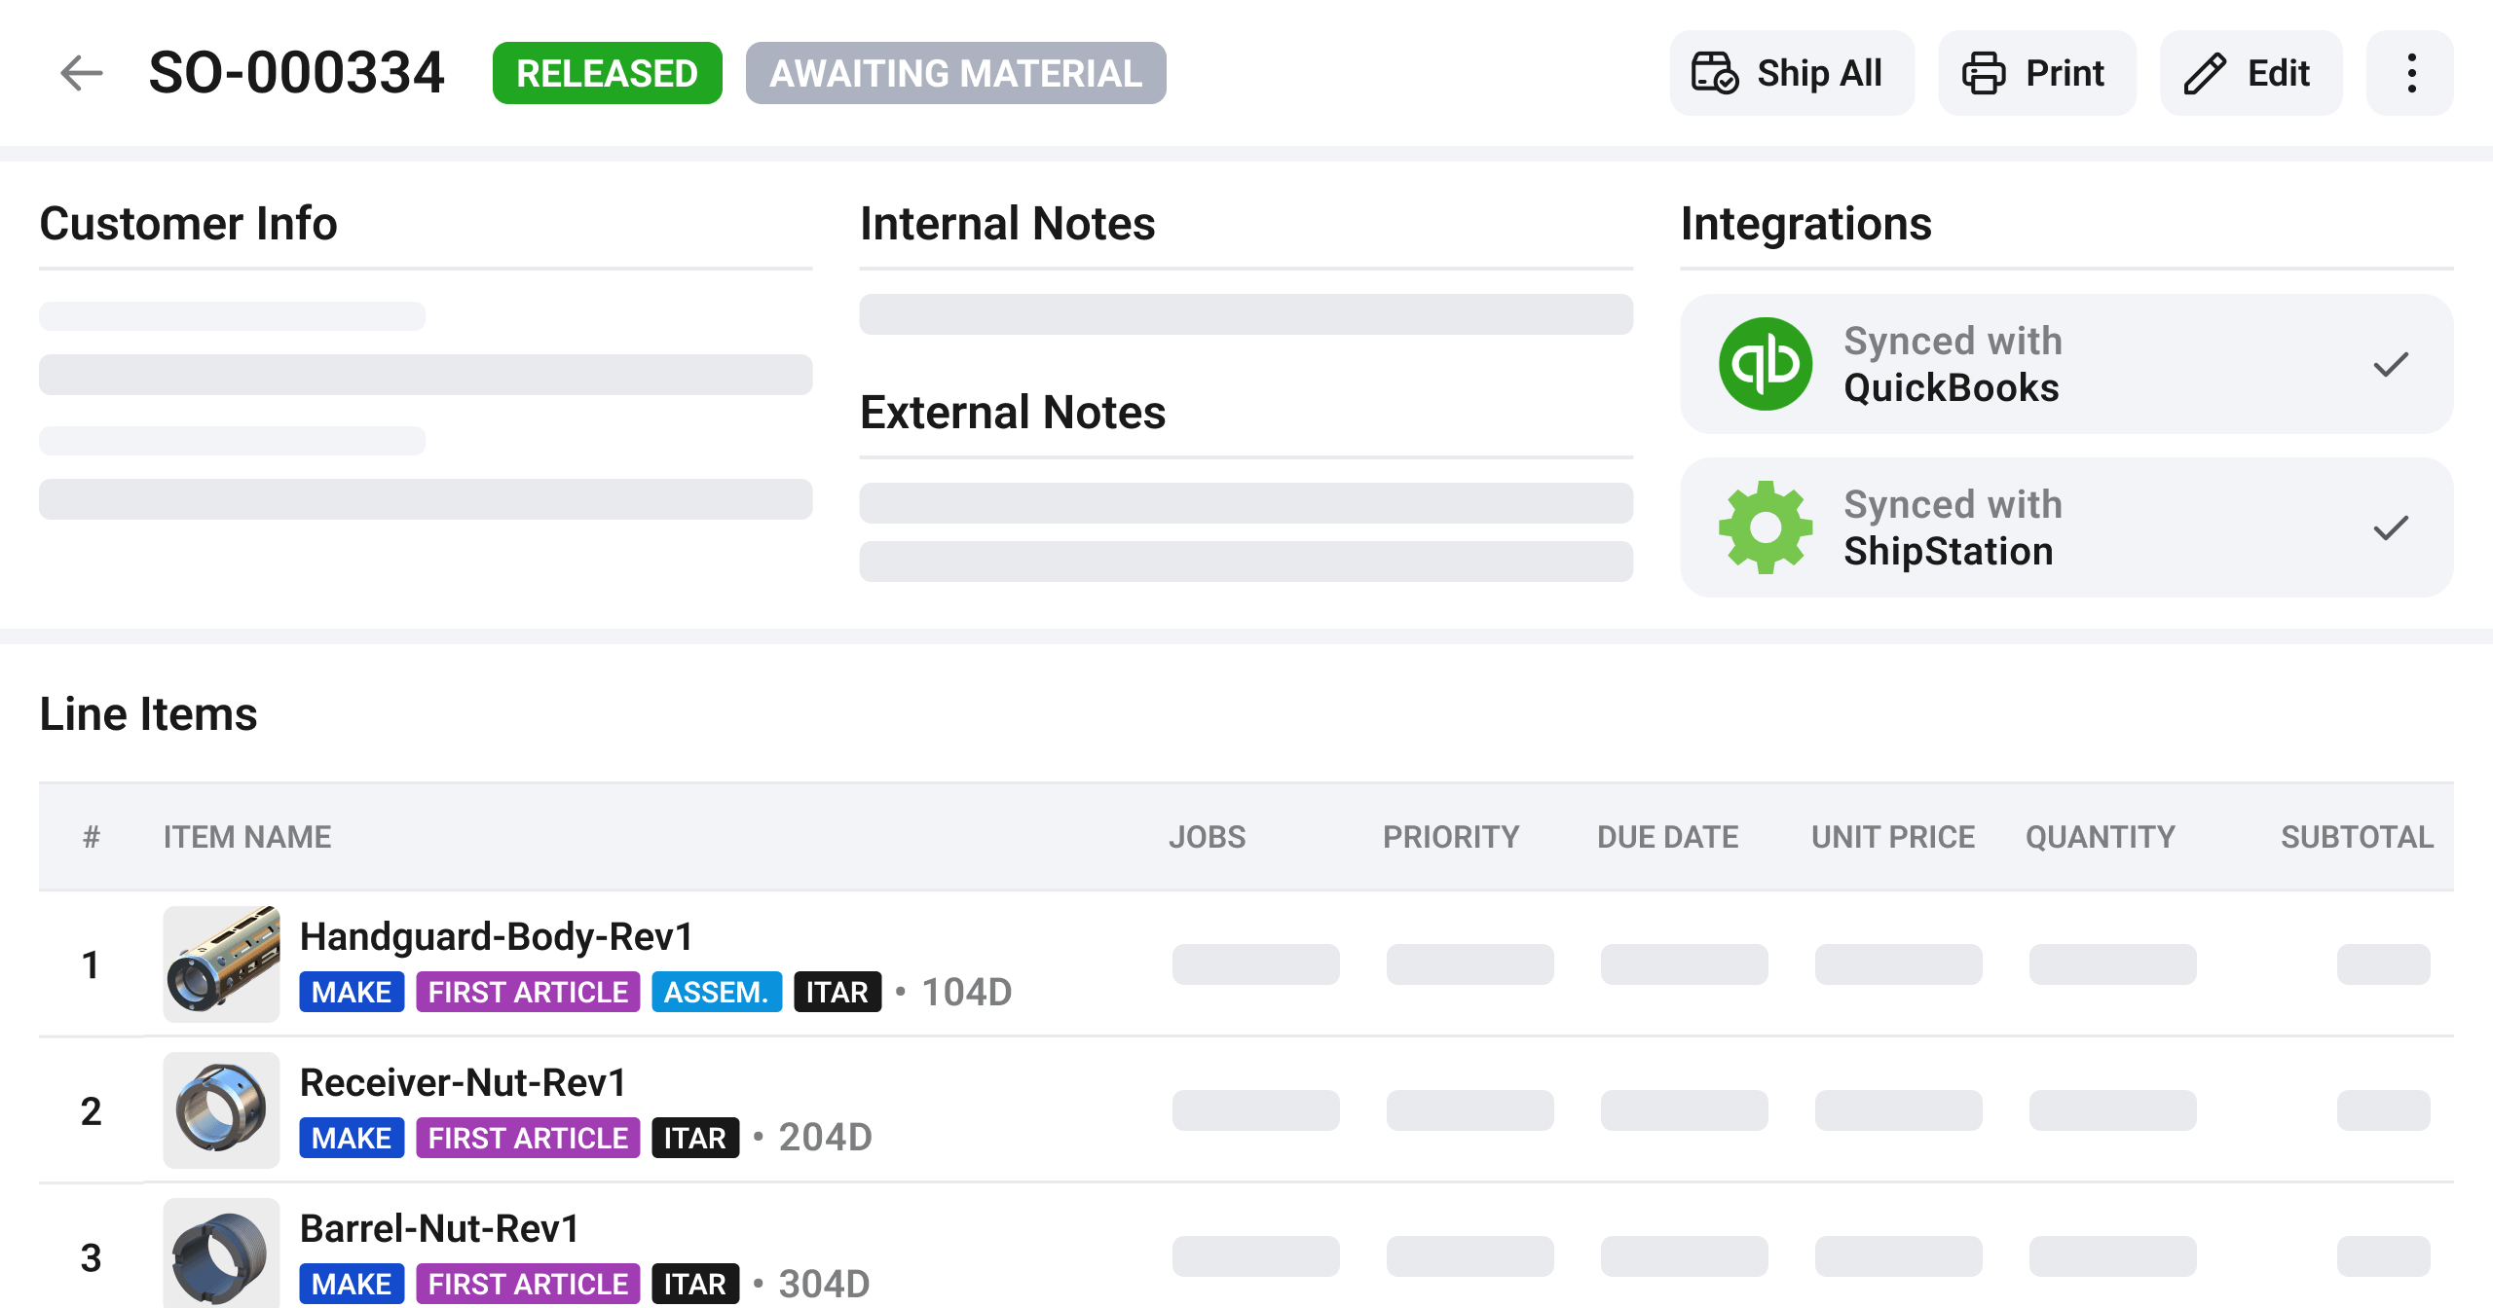Edit the sales order
Screen dimensions: 2493x1308
coord(2251,73)
